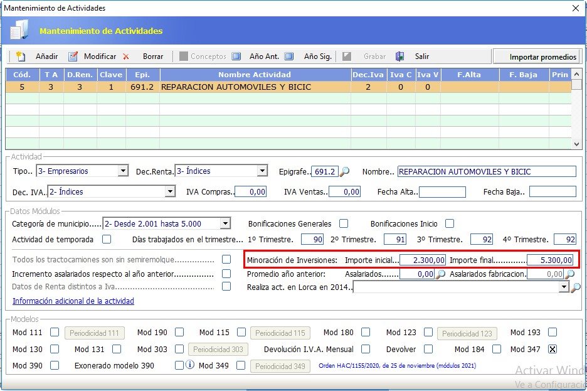Click the magnifier next to Epígrafe field
The width and height of the screenshot is (587, 391).
click(344, 172)
